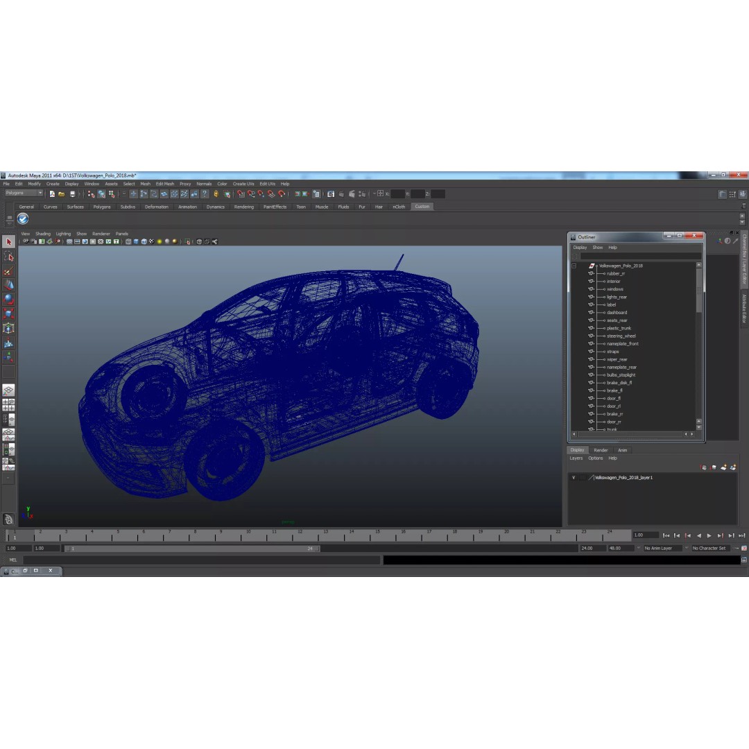This screenshot has width=749, height=749.
Task: Open the Layers menu in layer editor
Action: (576, 458)
